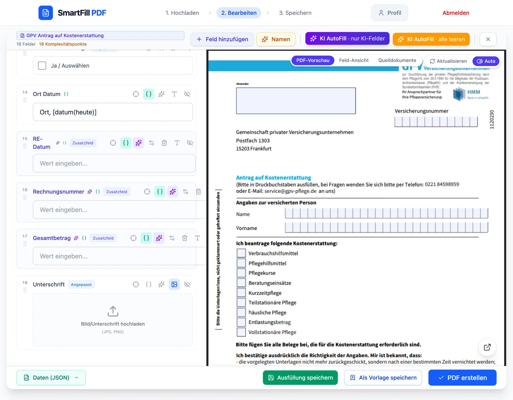Screen dimensions: 513x400
Task: Run KI AutoFill nur KI-Felder
Action: click(x=348, y=38)
